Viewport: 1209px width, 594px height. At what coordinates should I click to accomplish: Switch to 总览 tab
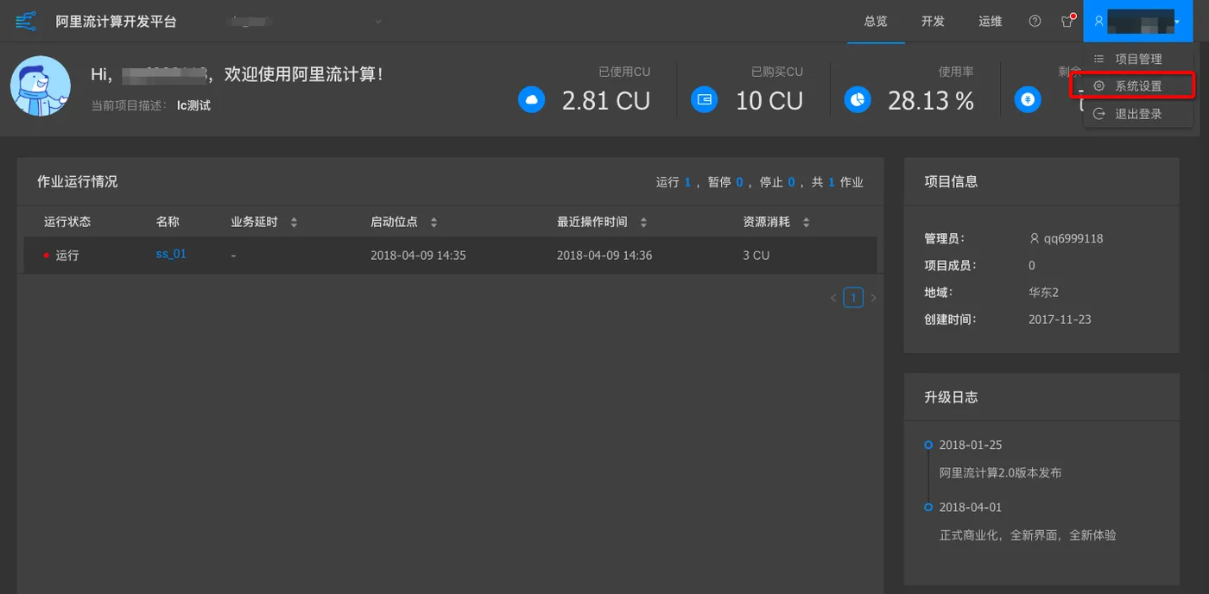click(876, 21)
